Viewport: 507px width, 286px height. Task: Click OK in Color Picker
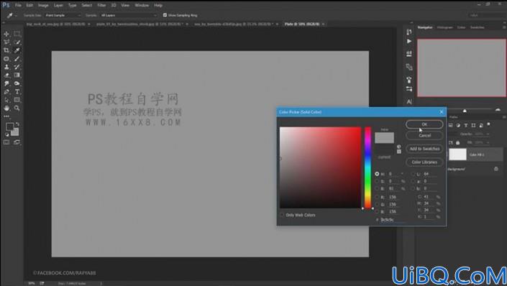[x=424, y=124]
